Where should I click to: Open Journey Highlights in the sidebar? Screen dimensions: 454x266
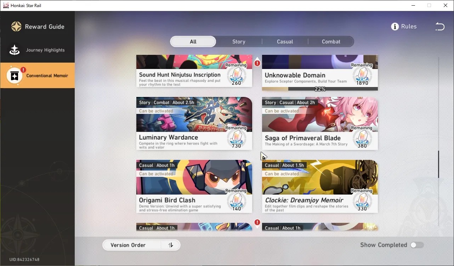click(37, 50)
